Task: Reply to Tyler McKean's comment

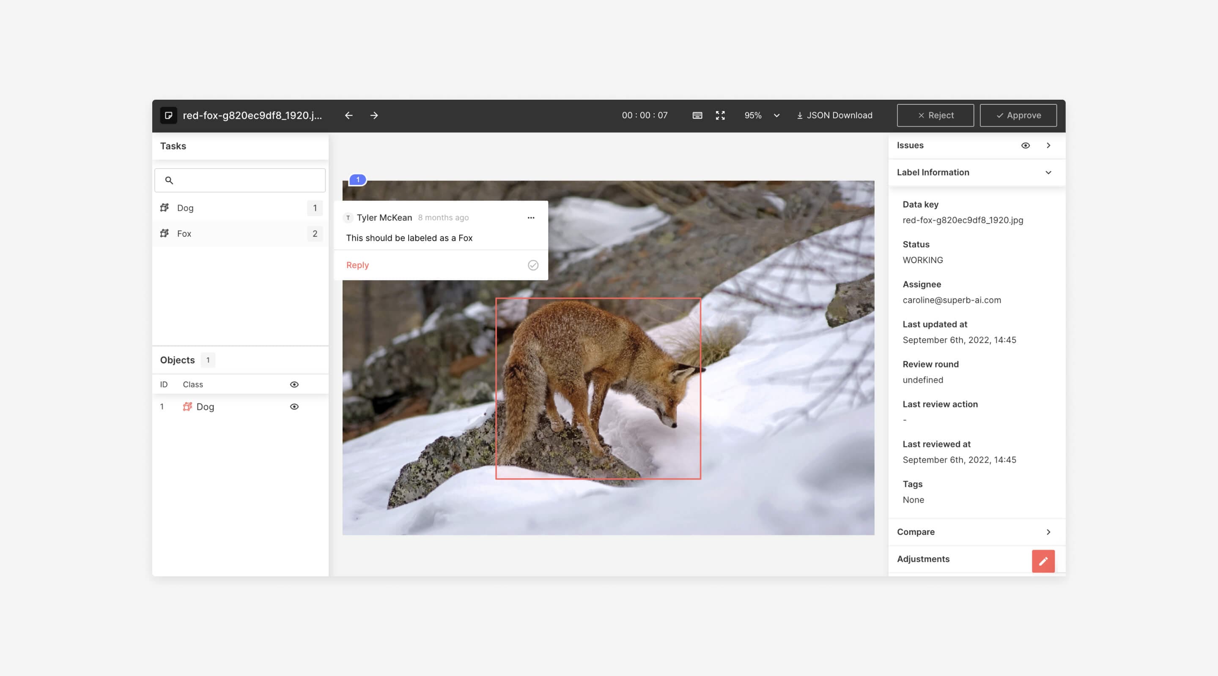Action: (357, 265)
